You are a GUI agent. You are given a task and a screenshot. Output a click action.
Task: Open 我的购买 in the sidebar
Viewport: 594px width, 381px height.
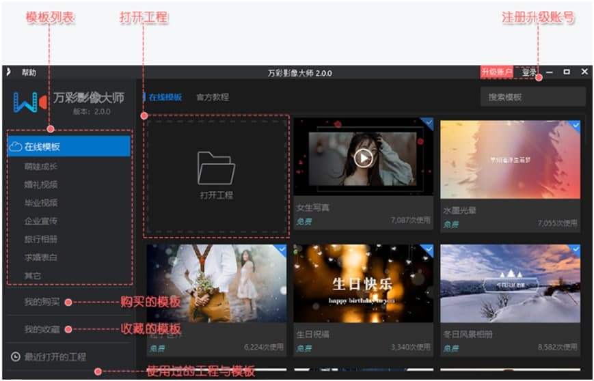coord(42,302)
